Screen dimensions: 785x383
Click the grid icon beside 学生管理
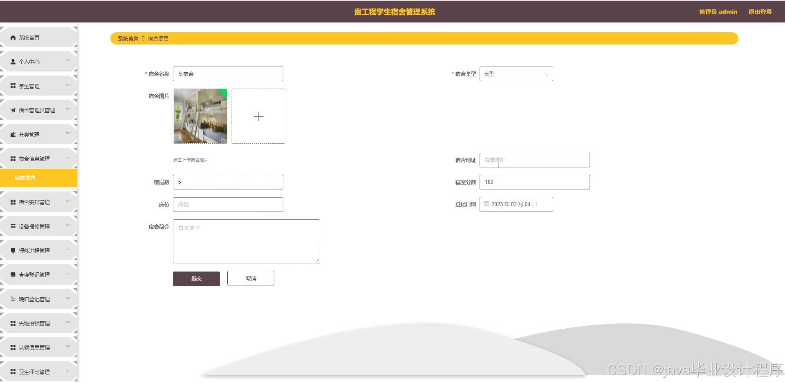click(13, 86)
